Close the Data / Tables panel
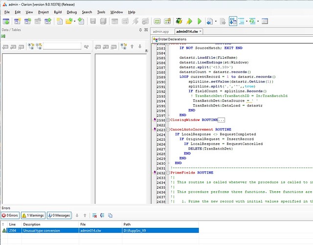The width and height of the screenshot is (313, 245). pyautogui.click(x=146, y=30)
